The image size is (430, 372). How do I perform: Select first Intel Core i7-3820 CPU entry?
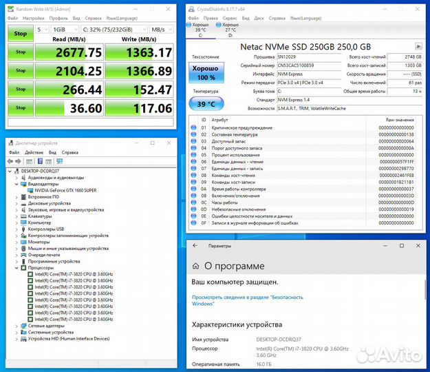pyautogui.click(x=74, y=274)
